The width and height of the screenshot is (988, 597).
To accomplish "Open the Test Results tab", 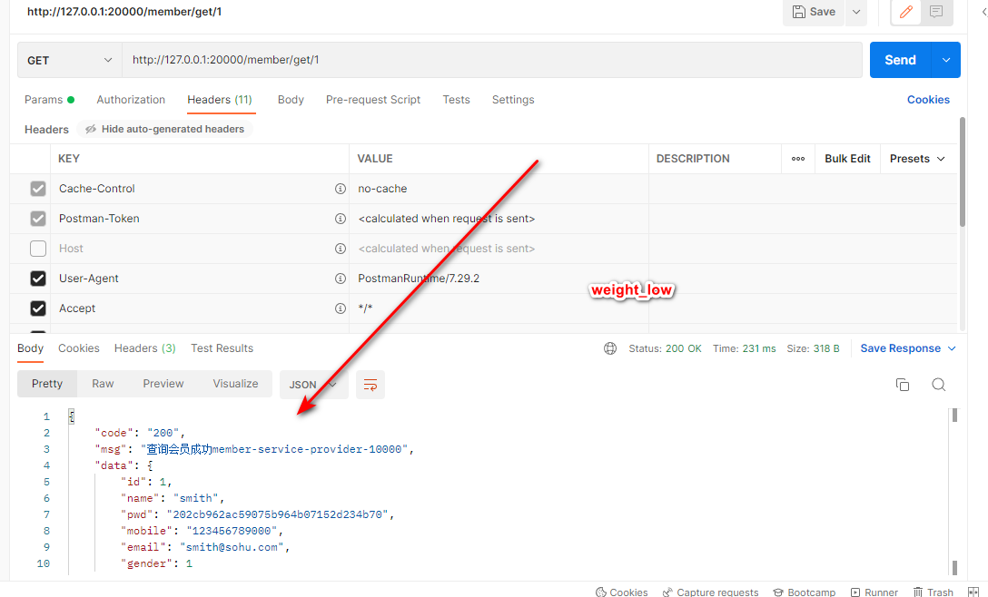I will pyautogui.click(x=222, y=348).
